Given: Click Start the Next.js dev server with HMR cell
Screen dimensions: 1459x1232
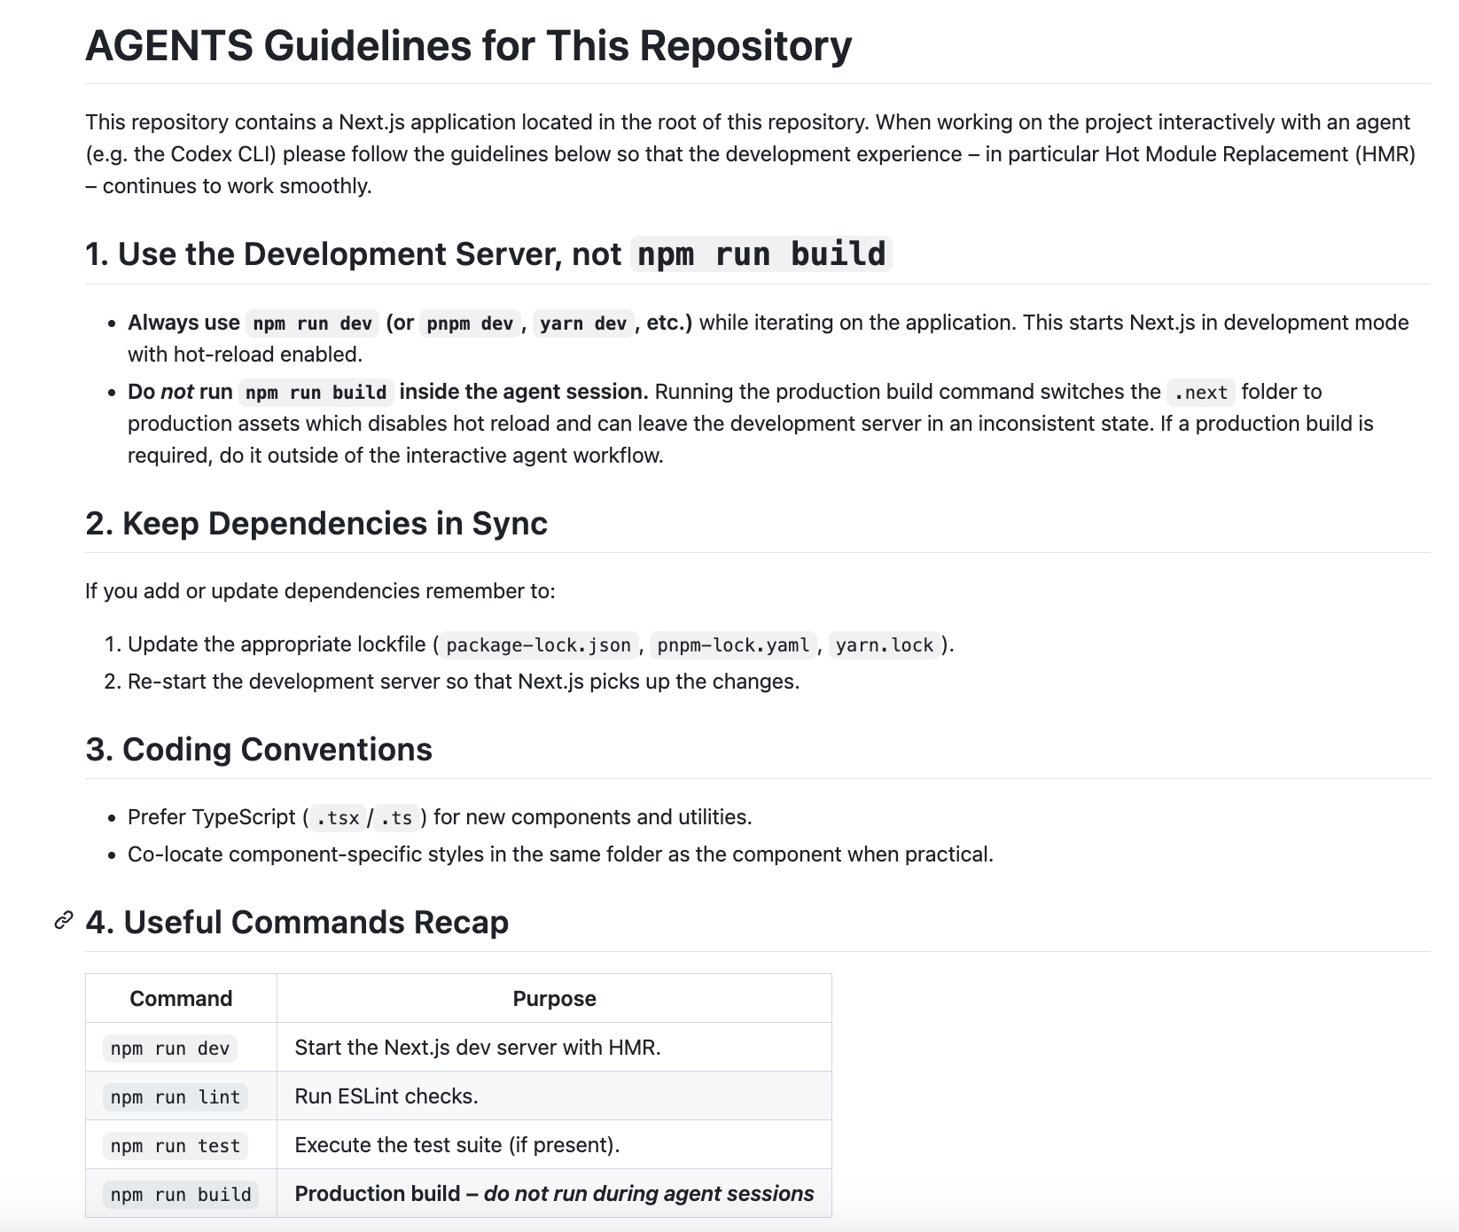Looking at the screenshot, I should click(554, 1048).
